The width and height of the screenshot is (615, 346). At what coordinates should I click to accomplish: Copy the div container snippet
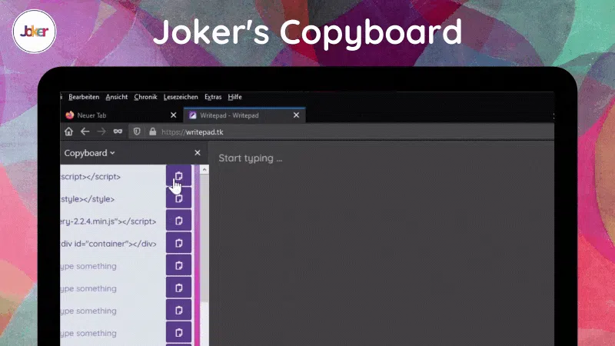click(178, 243)
